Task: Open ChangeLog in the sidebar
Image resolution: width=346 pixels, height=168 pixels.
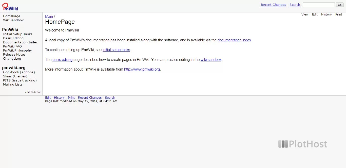Action: click(x=12, y=59)
